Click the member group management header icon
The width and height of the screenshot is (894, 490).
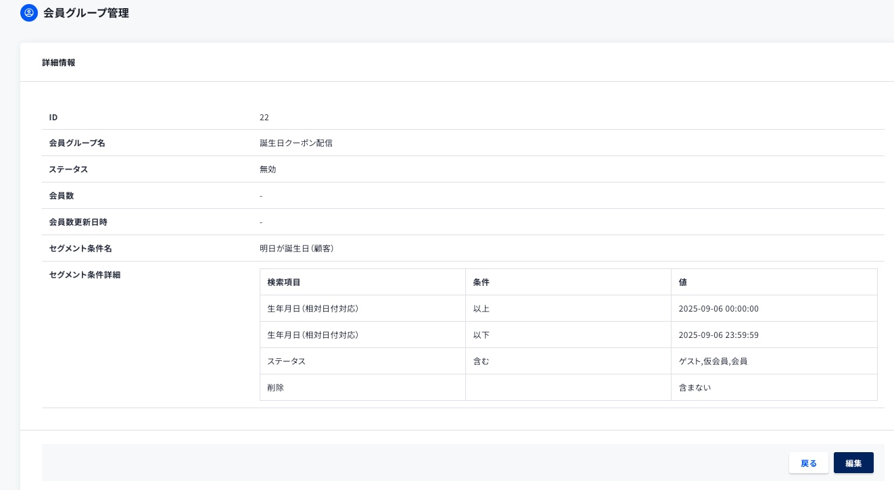pyautogui.click(x=29, y=13)
